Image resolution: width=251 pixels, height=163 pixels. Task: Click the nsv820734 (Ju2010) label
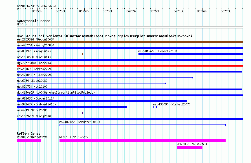(32, 87)
